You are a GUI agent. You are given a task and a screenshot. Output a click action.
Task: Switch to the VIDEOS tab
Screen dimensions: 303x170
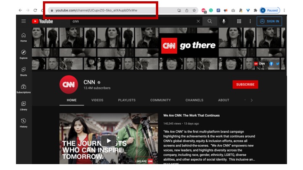tap(97, 100)
